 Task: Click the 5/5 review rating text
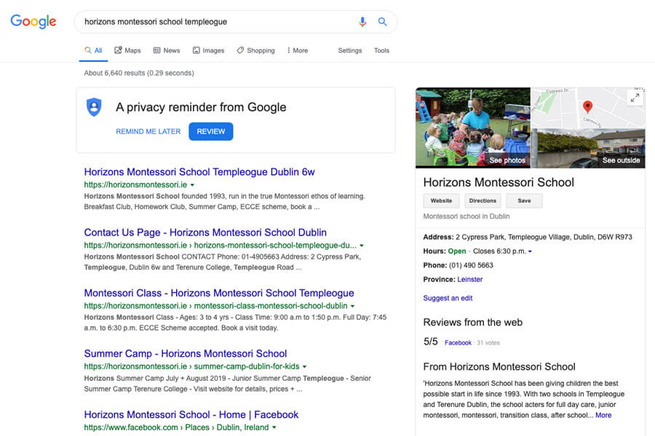[431, 342]
